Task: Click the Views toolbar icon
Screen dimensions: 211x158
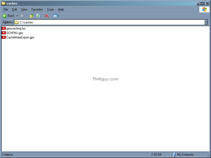Action: [55, 16]
